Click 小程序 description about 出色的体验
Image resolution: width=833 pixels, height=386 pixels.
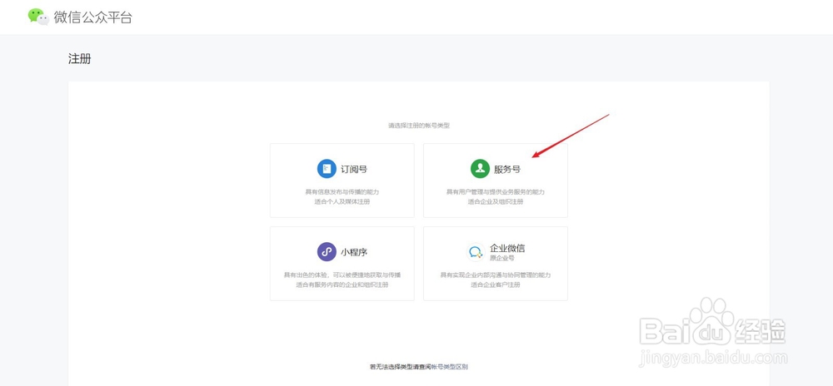342,275
